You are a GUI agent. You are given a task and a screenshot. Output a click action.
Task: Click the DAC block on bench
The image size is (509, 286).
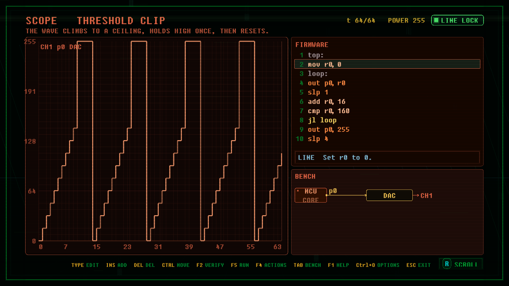[x=389, y=195]
